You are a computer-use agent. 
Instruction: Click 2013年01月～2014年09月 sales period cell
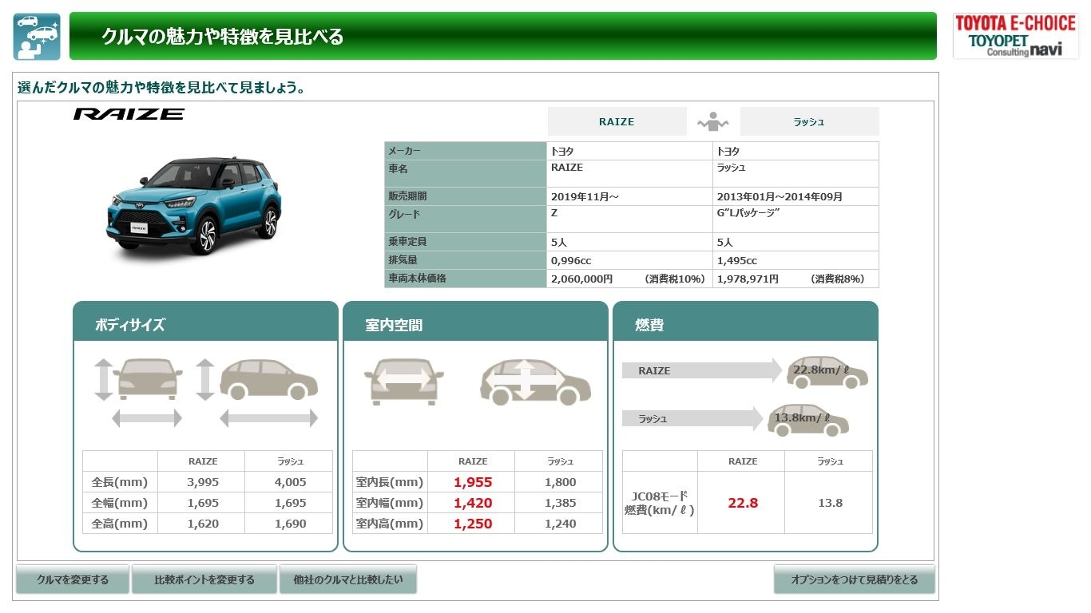point(795,196)
